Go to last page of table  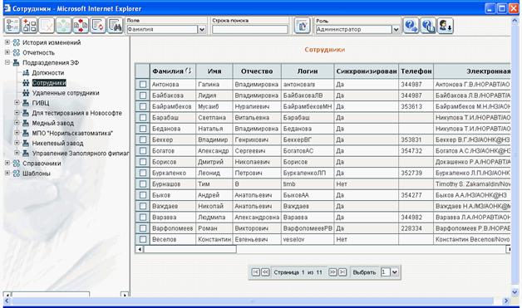(342, 272)
